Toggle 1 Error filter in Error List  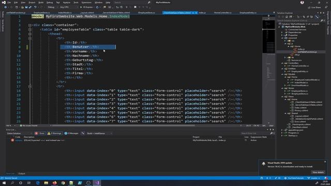click(40, 133)
